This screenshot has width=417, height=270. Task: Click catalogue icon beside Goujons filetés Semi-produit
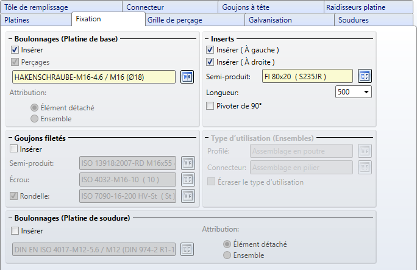point(187,163)
